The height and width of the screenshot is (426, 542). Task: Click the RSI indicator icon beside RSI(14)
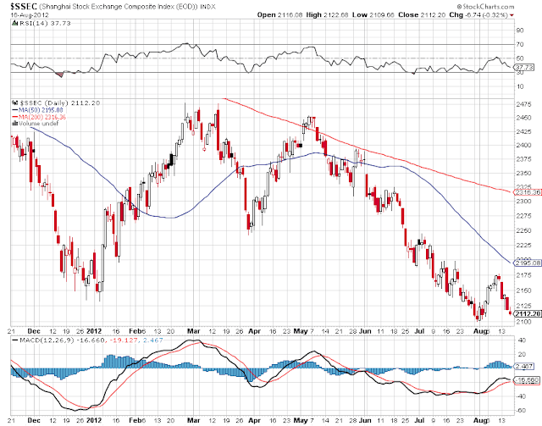click(14, 23)
